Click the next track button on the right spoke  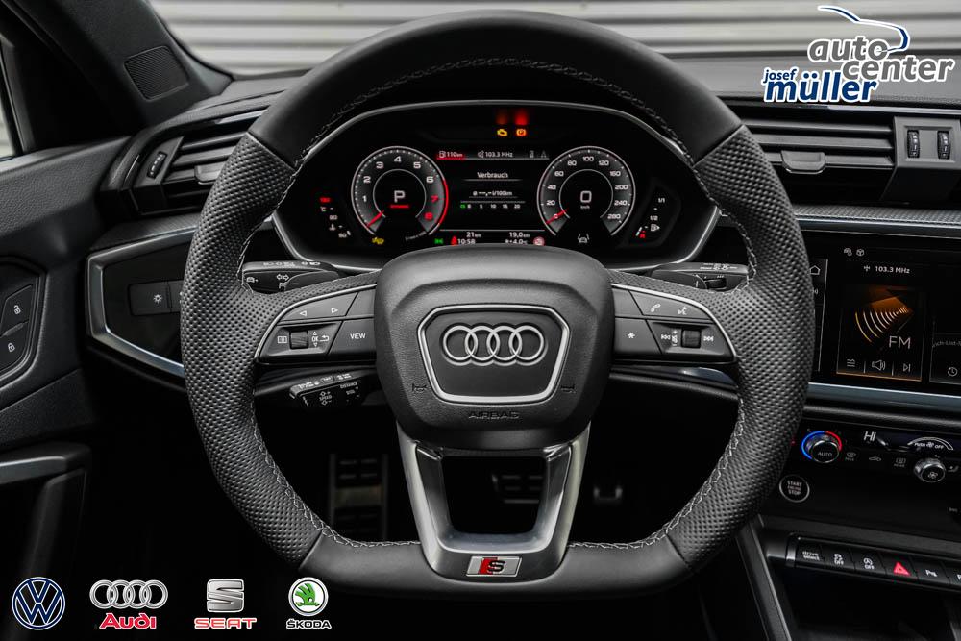point(708,338)
